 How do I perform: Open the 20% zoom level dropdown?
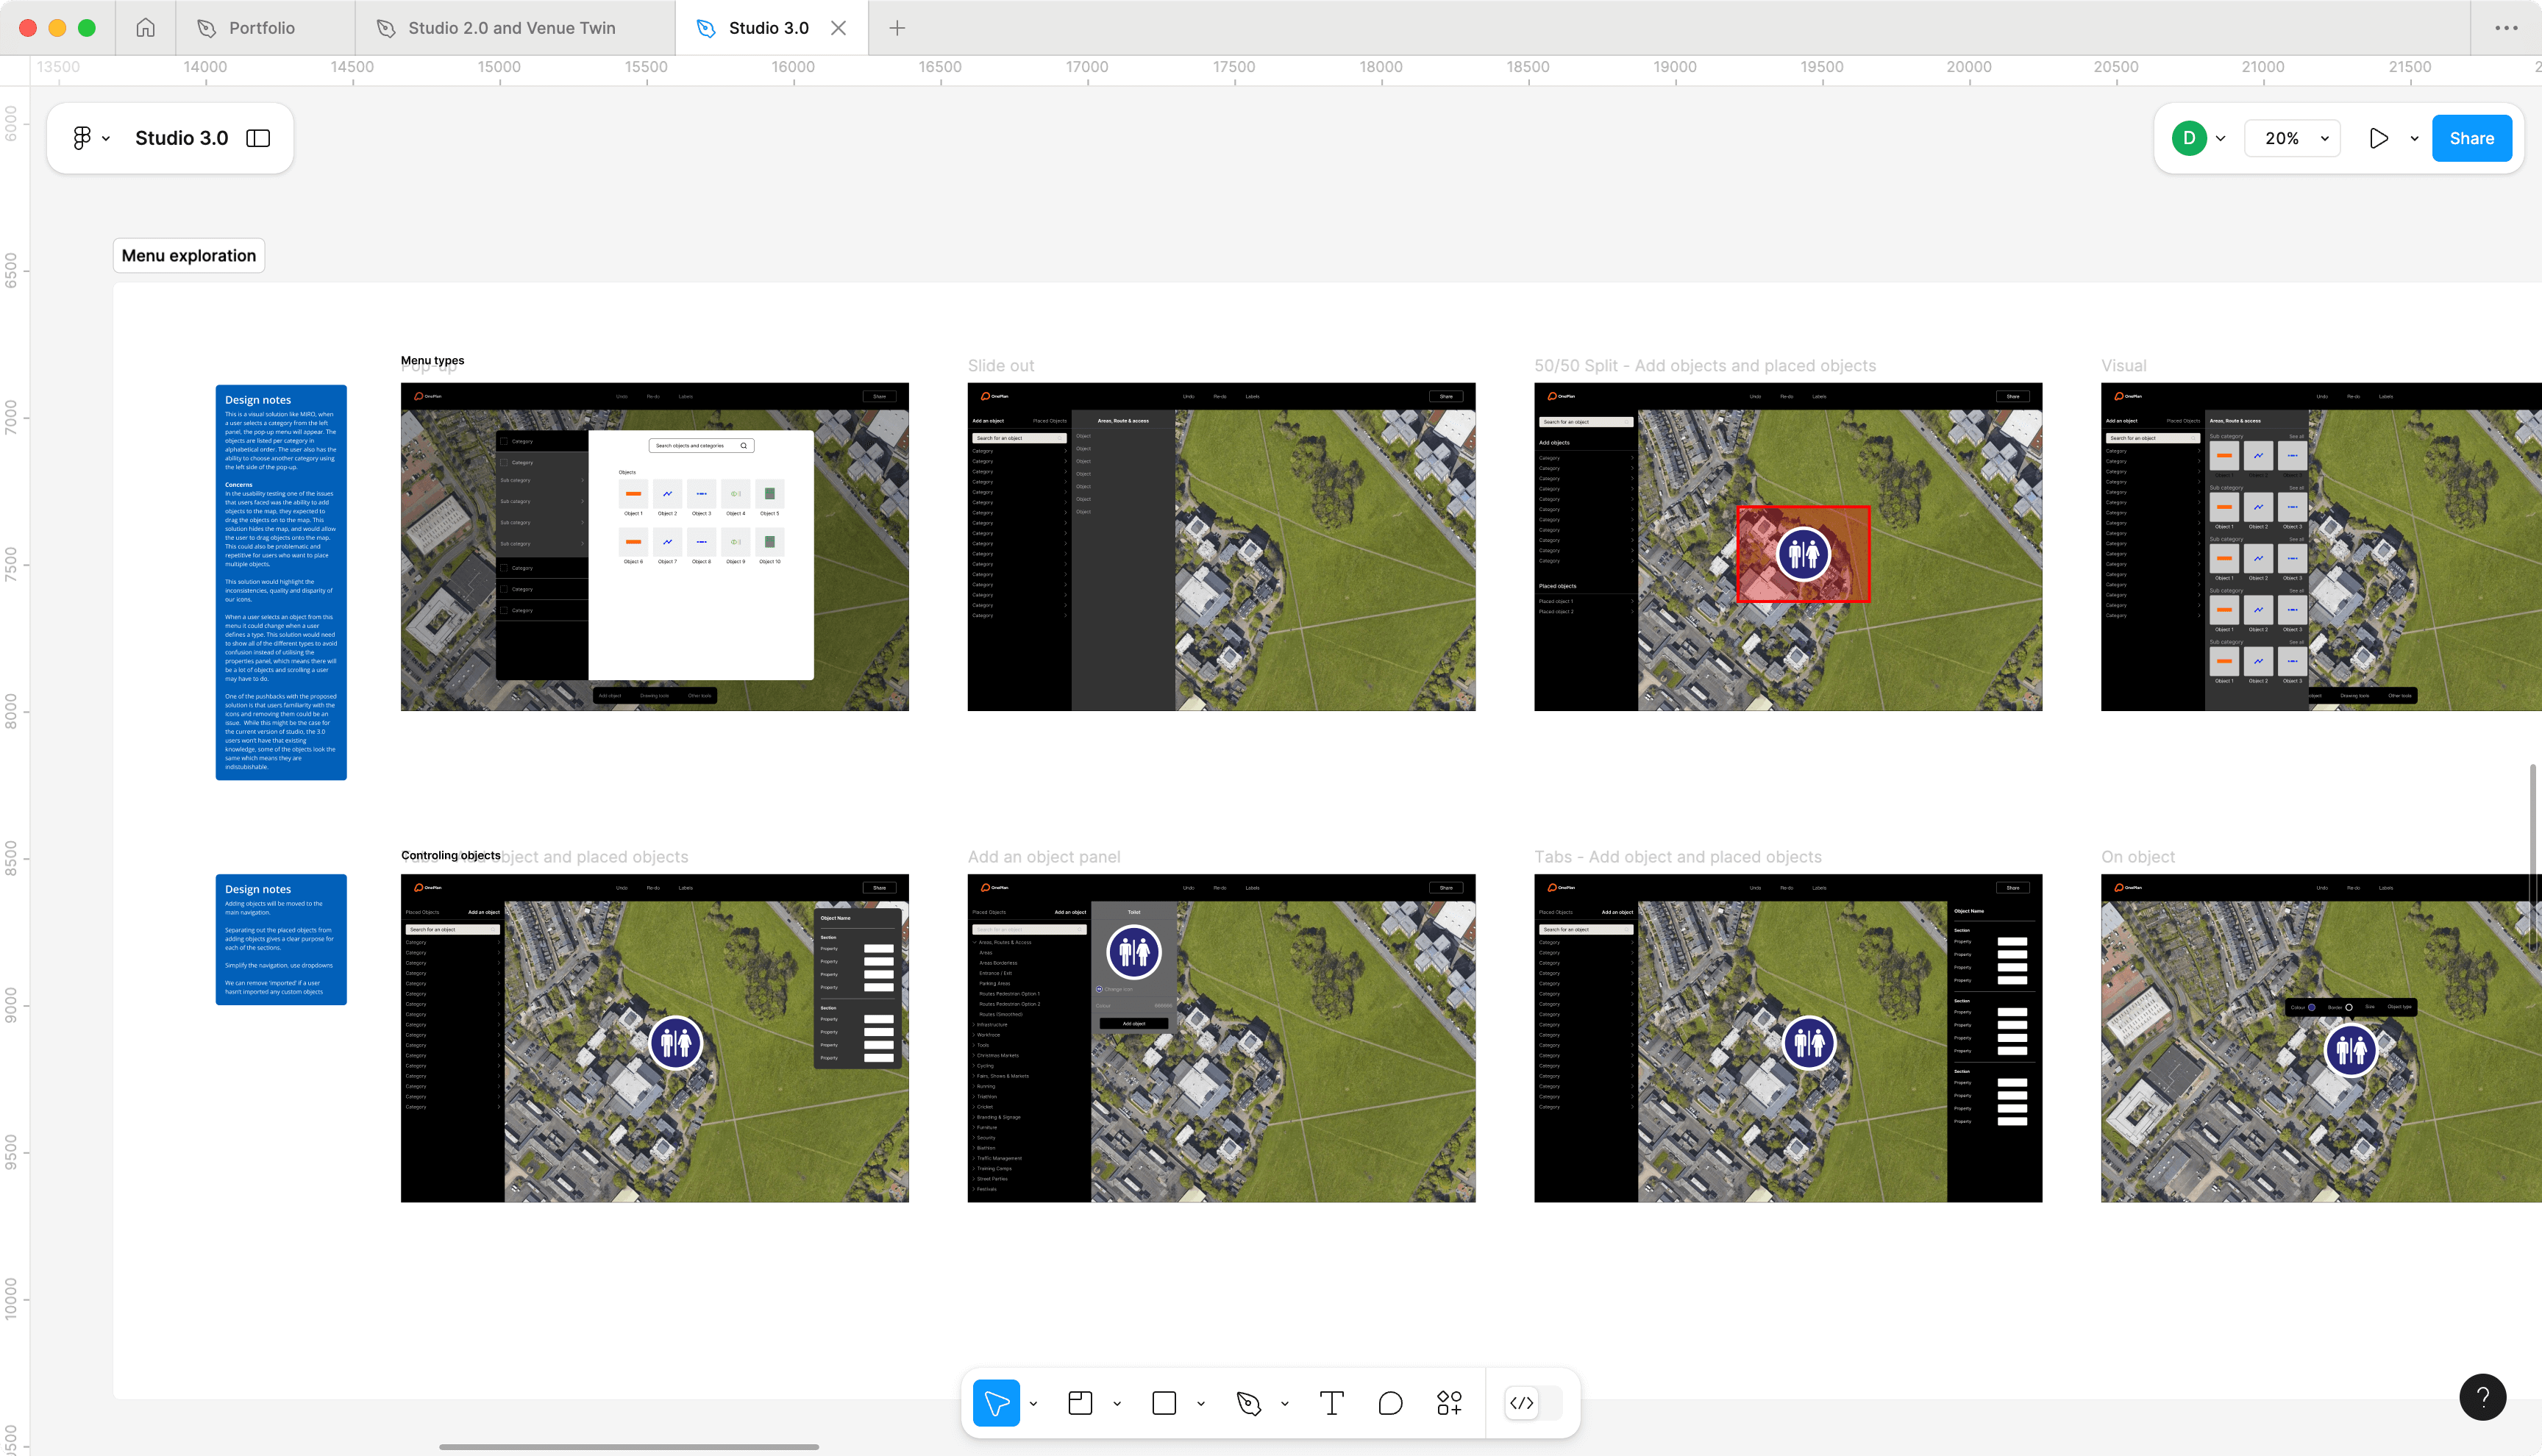2292,138
